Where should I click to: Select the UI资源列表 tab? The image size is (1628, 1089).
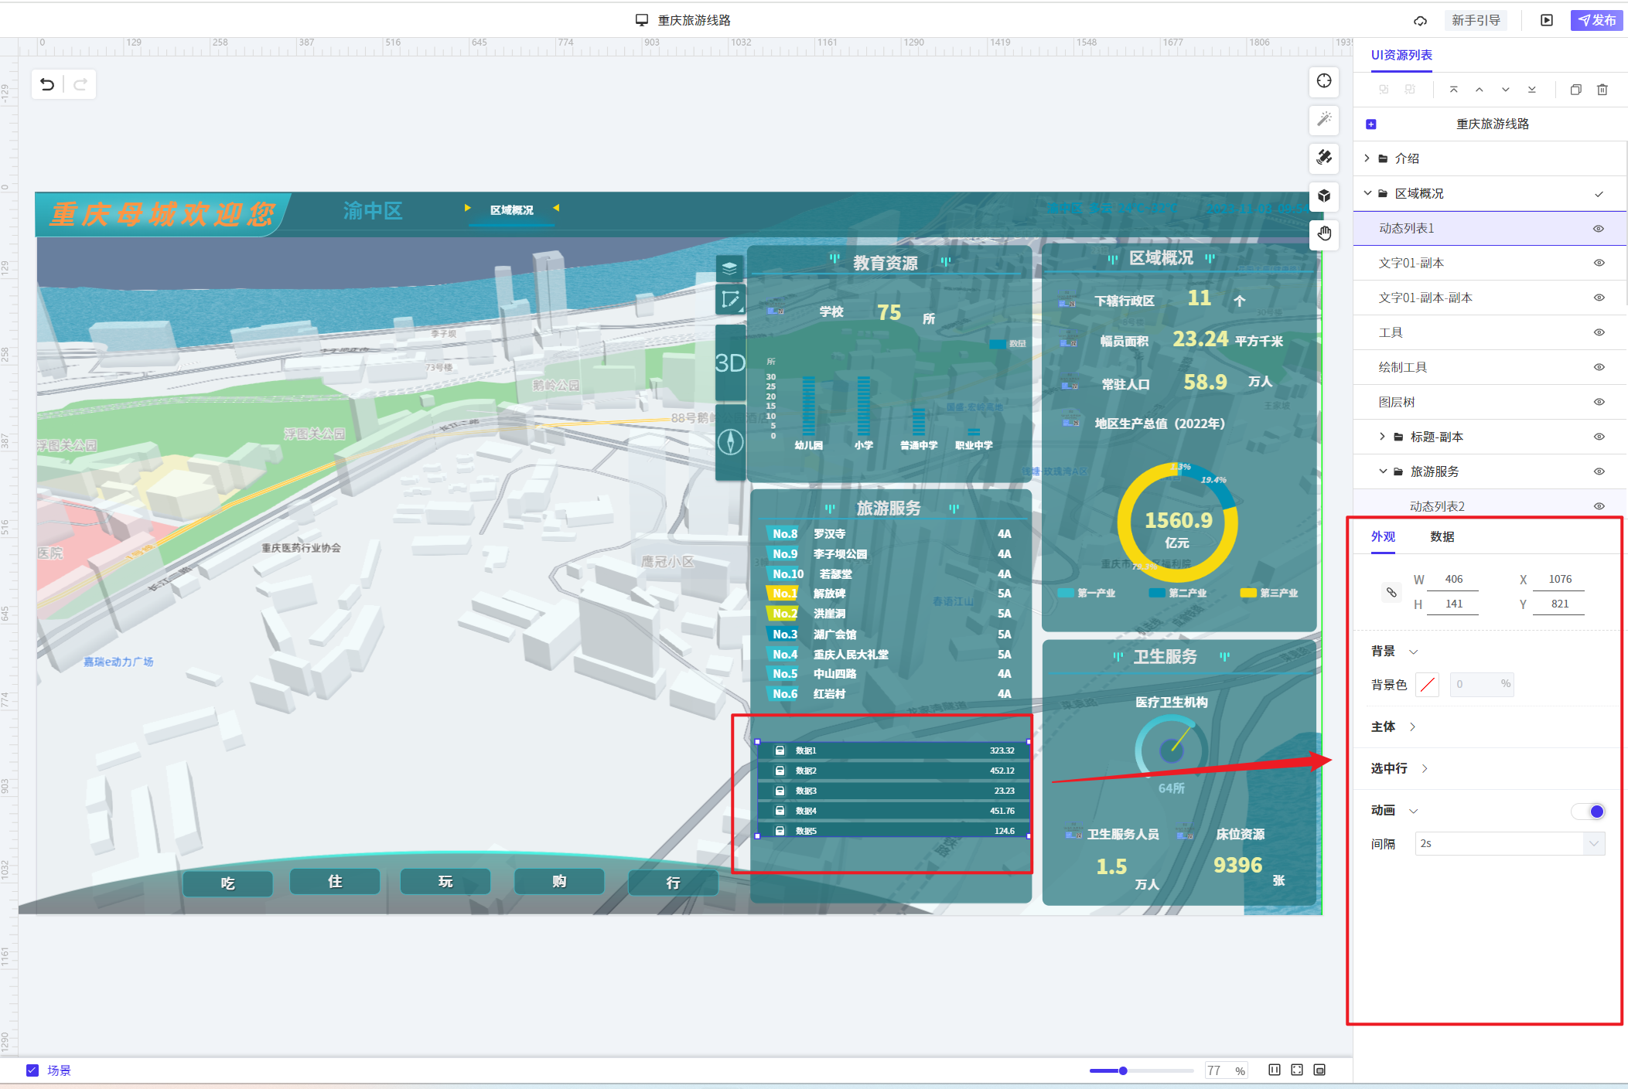click(1401, 56)
